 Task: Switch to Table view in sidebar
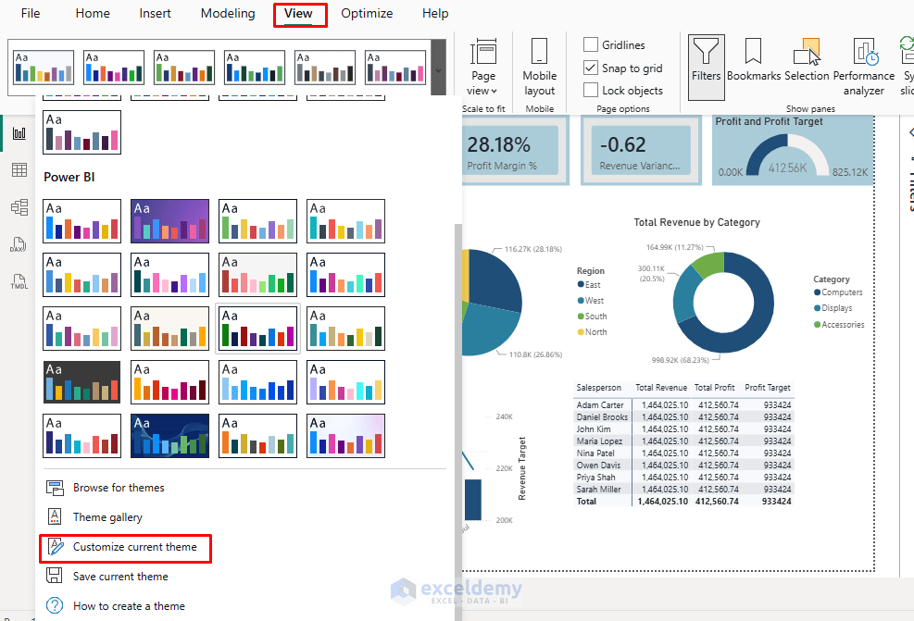(x=19, y=170)
